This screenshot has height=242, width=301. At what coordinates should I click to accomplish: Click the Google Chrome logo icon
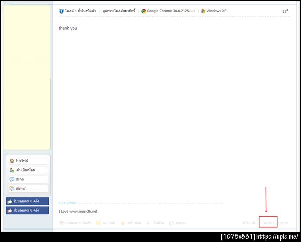pyautogui.click(x=144, y=11)
